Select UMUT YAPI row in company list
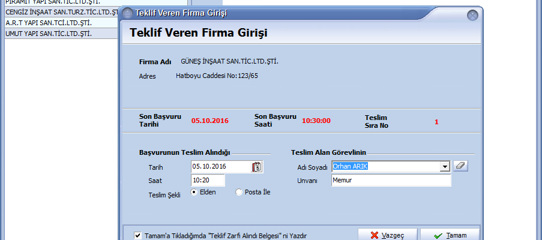This screenshot has height=240, width=542. pyautogui.click(x=59, y=33)
